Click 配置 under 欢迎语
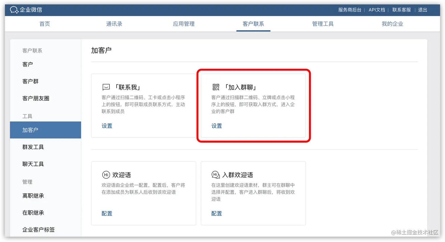Viewport: 445px width, 242px height. tap(107, 213)
